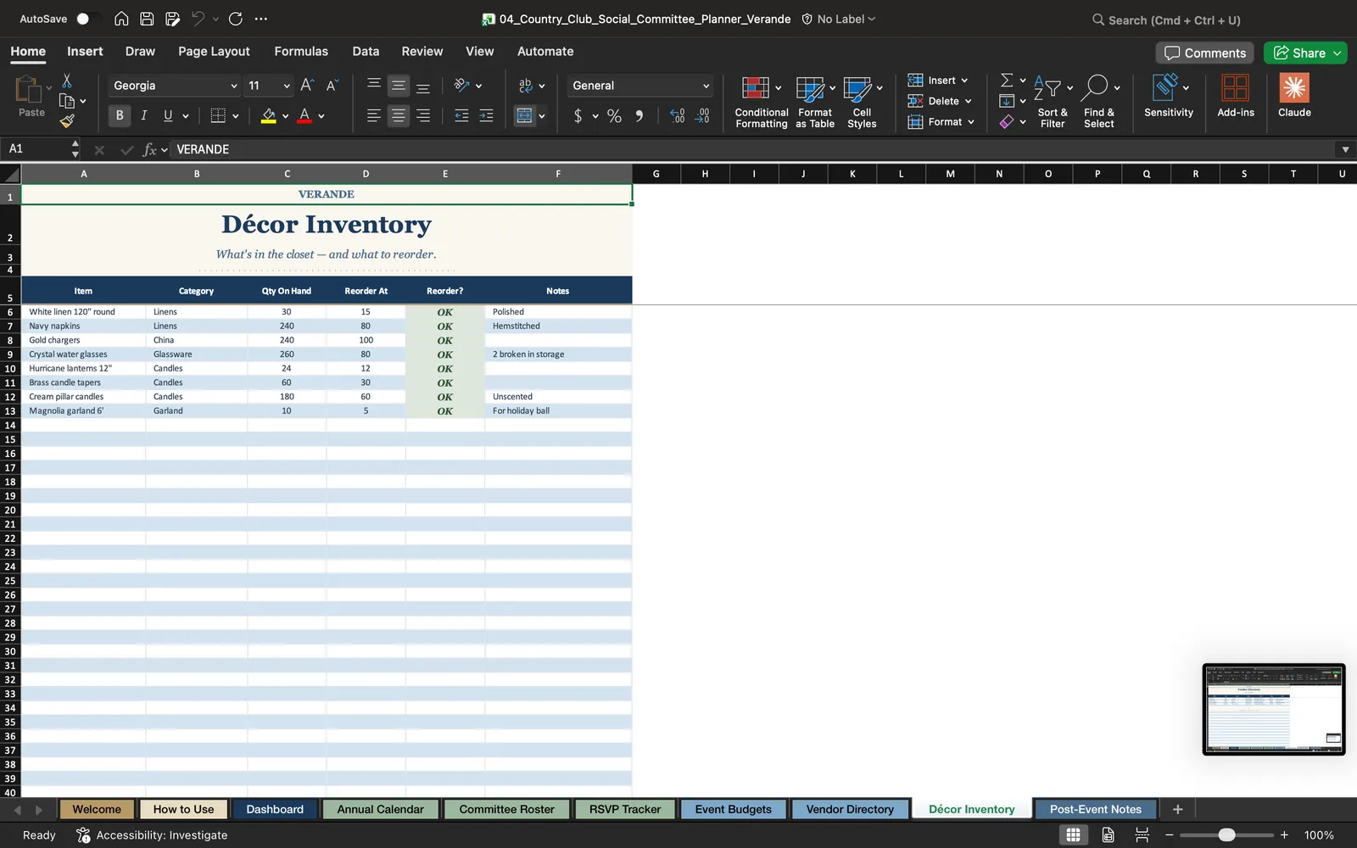Decrease indent of cell contents
This screenshot has height=848, width=1357.
click(x=461, y=116)
